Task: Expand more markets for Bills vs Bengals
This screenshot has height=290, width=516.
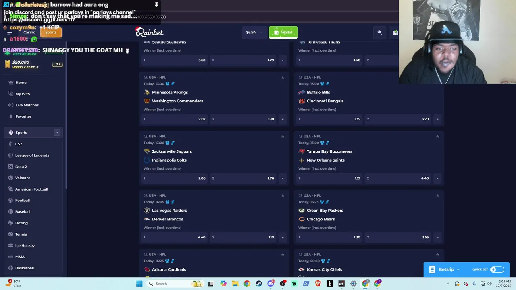Action: (437, 119)
